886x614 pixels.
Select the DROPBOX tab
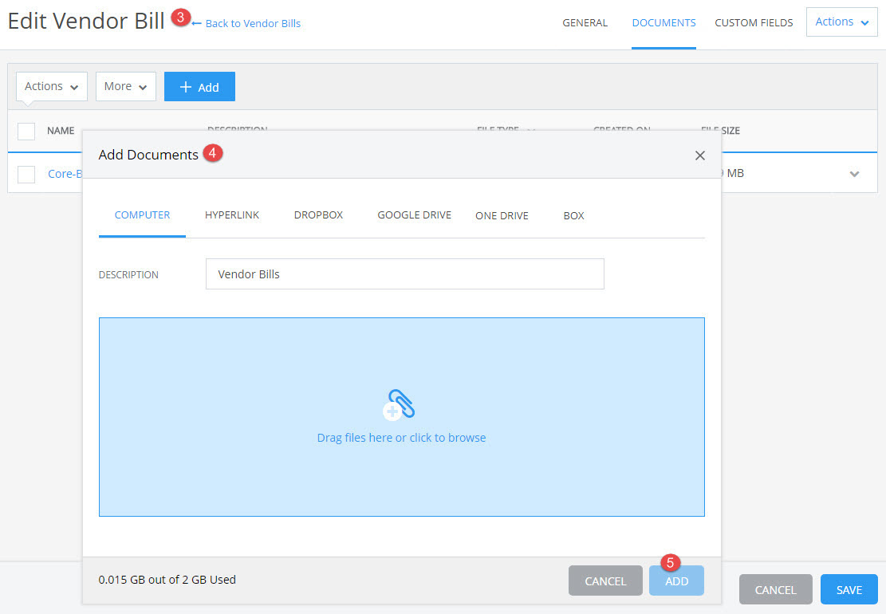coord(318,215)
